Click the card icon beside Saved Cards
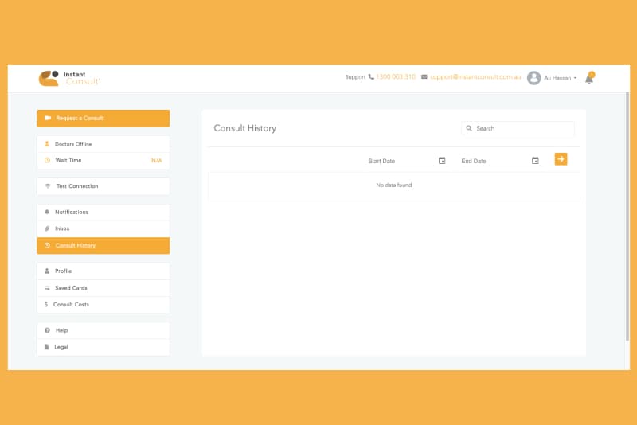The height and width of the screenshot is (425, 637). (47, 288)
